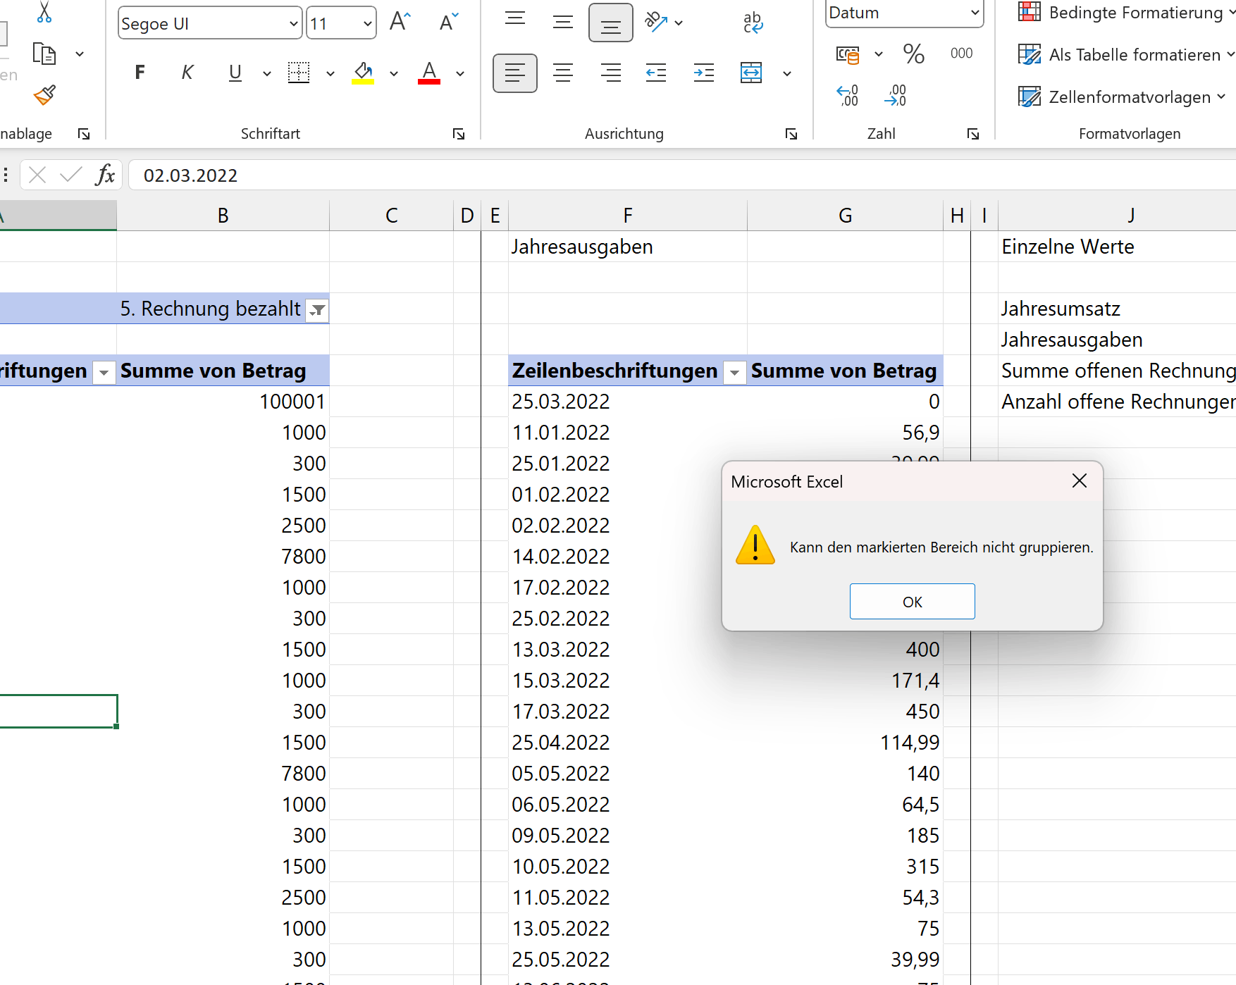1236x985 pixels.
Task: Align text to the right
Action: click(x=611, y=73)
